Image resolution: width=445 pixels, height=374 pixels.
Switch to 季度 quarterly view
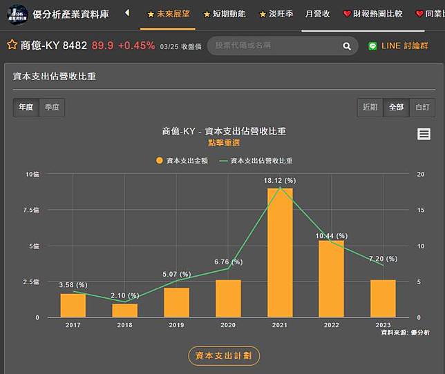52,108
